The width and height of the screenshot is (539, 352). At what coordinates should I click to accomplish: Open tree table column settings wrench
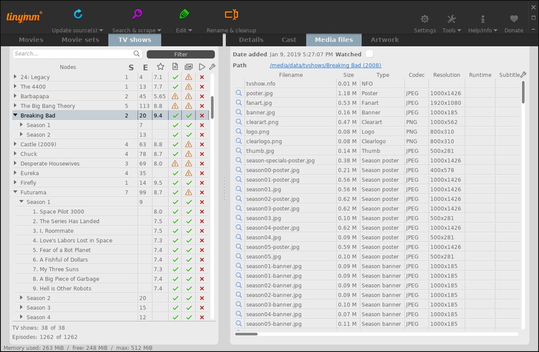(212, 67)
